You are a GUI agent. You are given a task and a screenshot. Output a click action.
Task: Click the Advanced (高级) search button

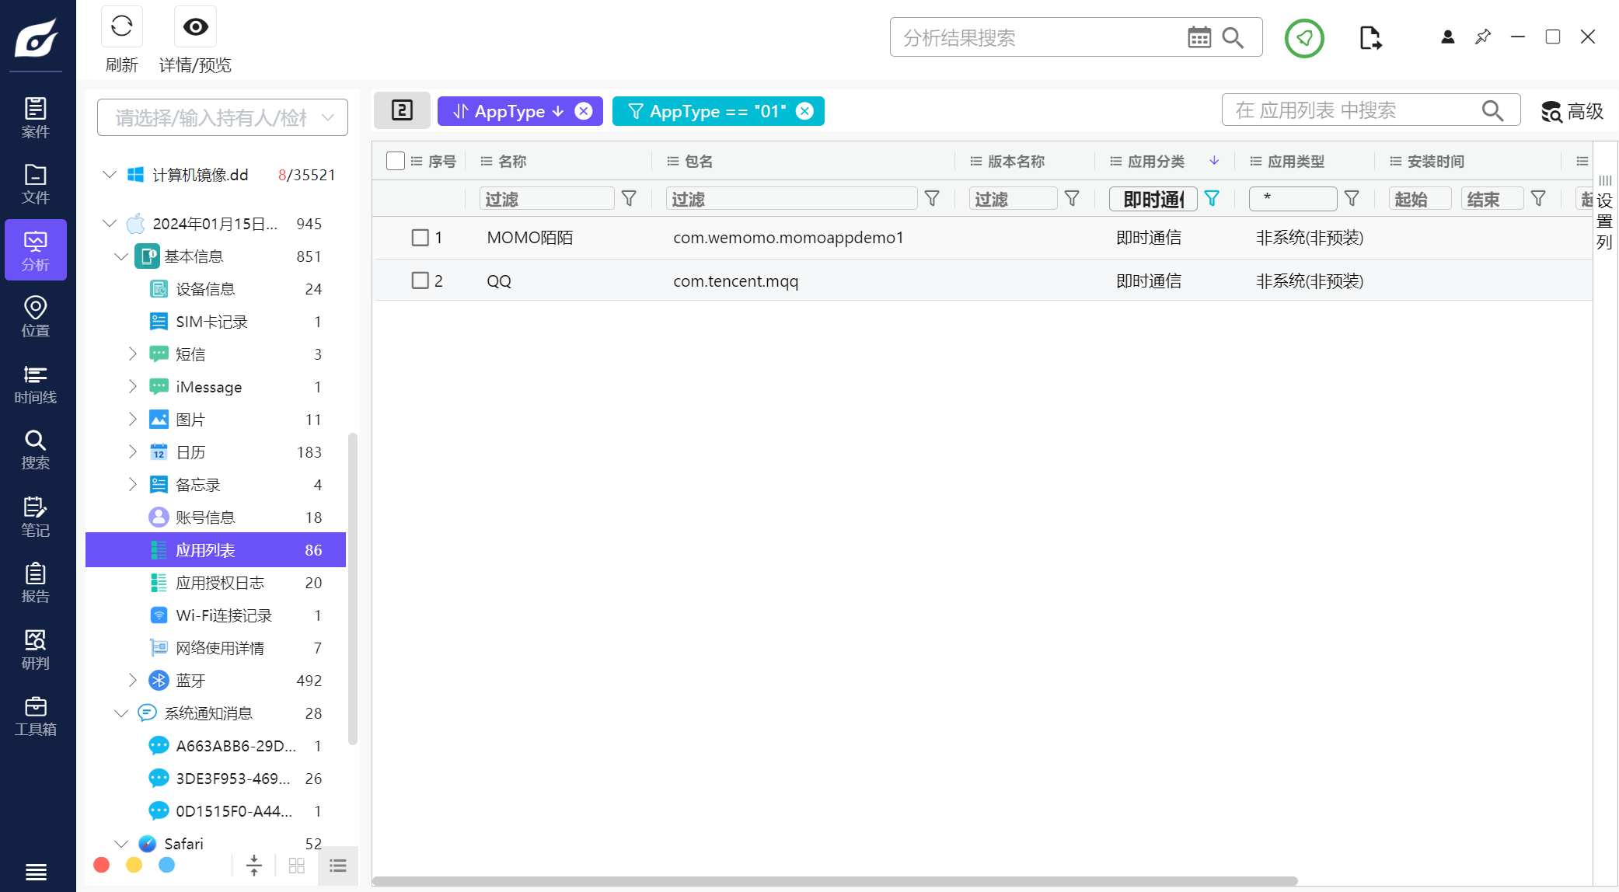(1572, 111)
